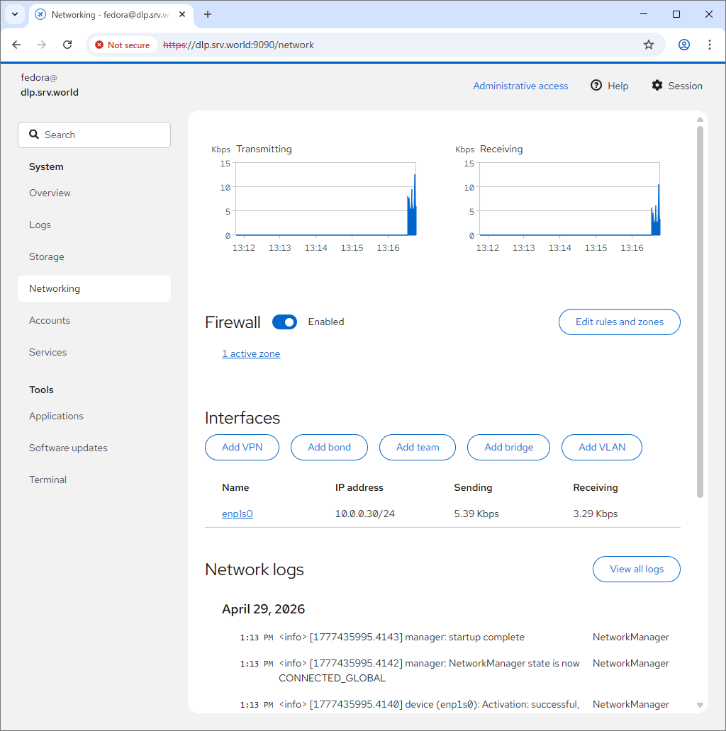
Task: Bookmark this page with the star icon
Action: coord(649,45)
